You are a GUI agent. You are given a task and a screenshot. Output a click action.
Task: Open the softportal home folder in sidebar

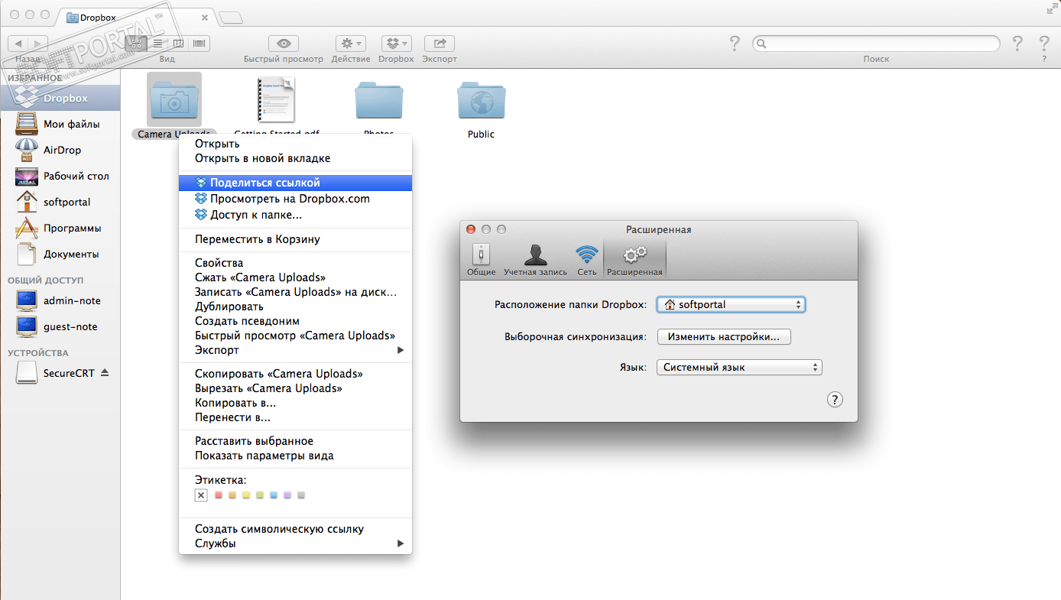pyautogui.click(x=60, y=202)
